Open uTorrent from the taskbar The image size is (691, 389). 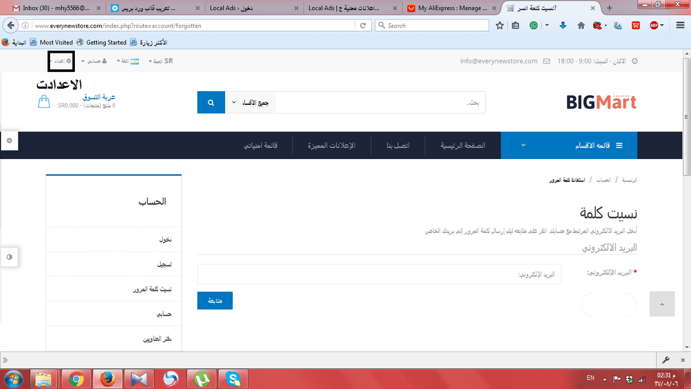pyautogui.click(x=202, y=379)
